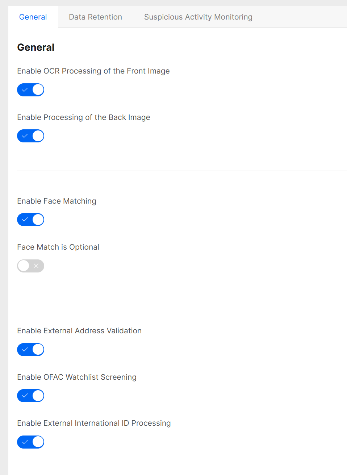This screenshot has width=347, height=475.
Task: Toggle off Enable External Address Validation switch
Action: pos(30,350)
